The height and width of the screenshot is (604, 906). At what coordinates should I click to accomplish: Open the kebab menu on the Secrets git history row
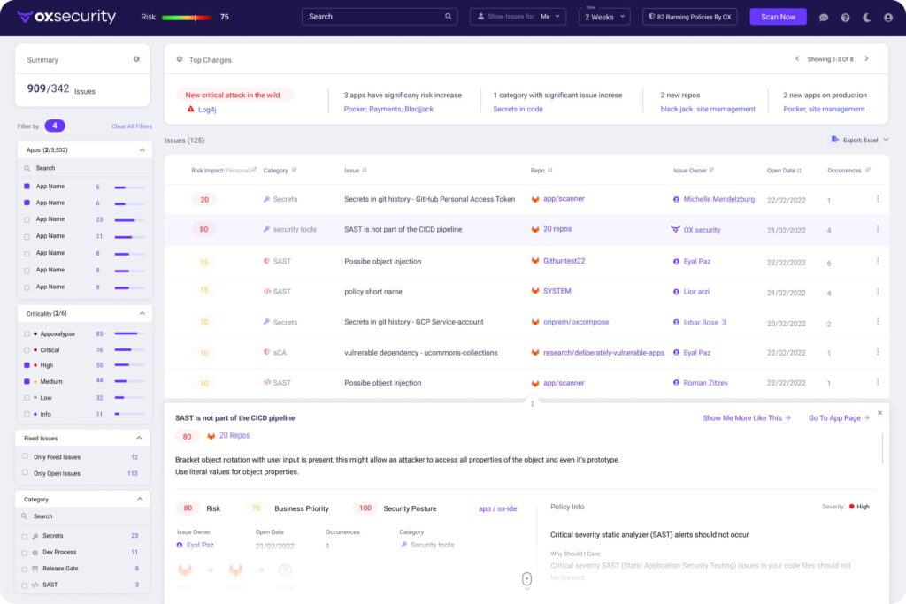pyautogui.click(x=878, y=199)
